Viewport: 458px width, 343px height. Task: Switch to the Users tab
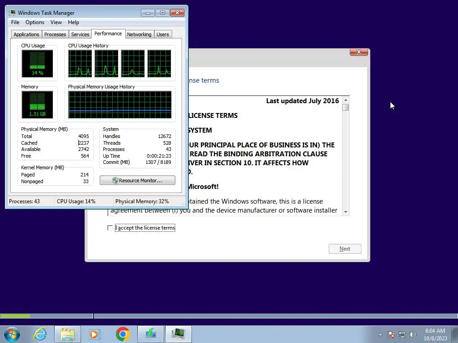(163, 34)
